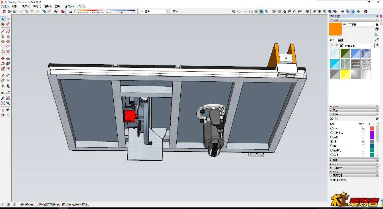Screen dimensions: 383x209
Task: Open the 窗口 Window menu
Action: [69, 6]
